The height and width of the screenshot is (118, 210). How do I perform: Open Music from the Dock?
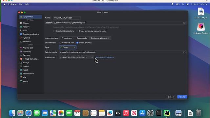pos(126,113)
